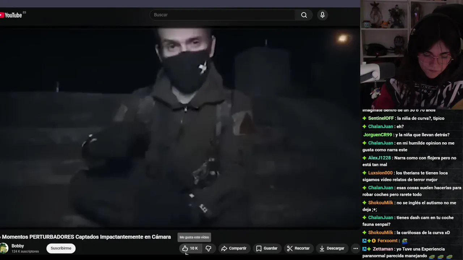
Task: Open more actions three-dot menu
Action: point(356,248)
